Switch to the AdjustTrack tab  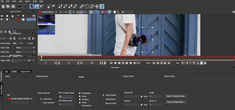coord(25,71)
